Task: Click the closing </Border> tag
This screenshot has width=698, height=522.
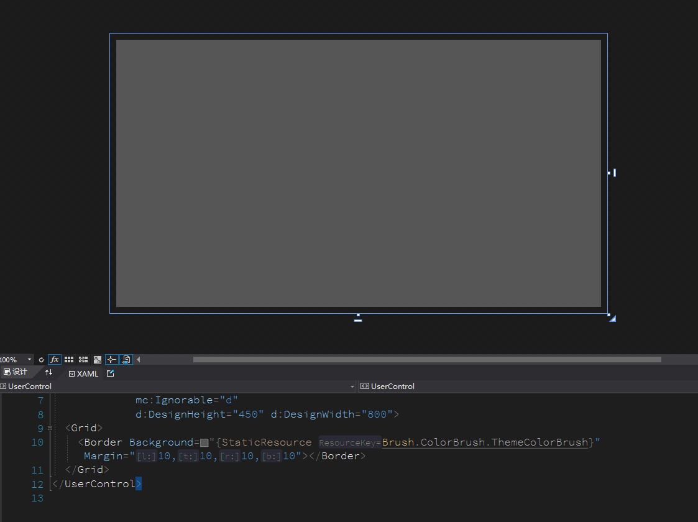Action: coord(337,456)
